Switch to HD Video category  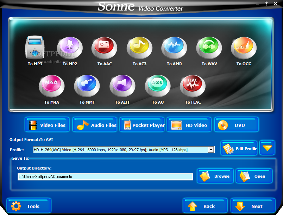tap(189, 125)
